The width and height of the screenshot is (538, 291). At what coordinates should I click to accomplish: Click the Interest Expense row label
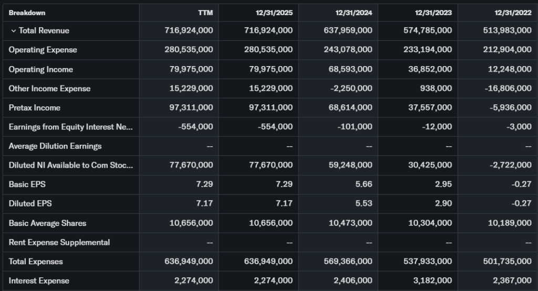(39, 281)
